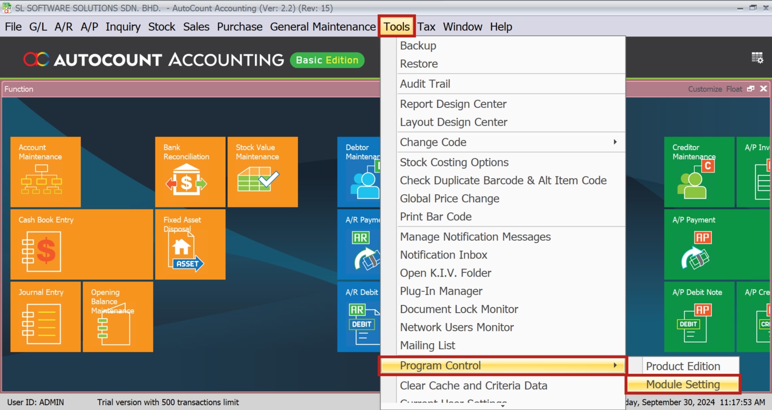Screen dimensions: 772x410
Task: Expand the Program Control submenu
Action: pos(441,365)
